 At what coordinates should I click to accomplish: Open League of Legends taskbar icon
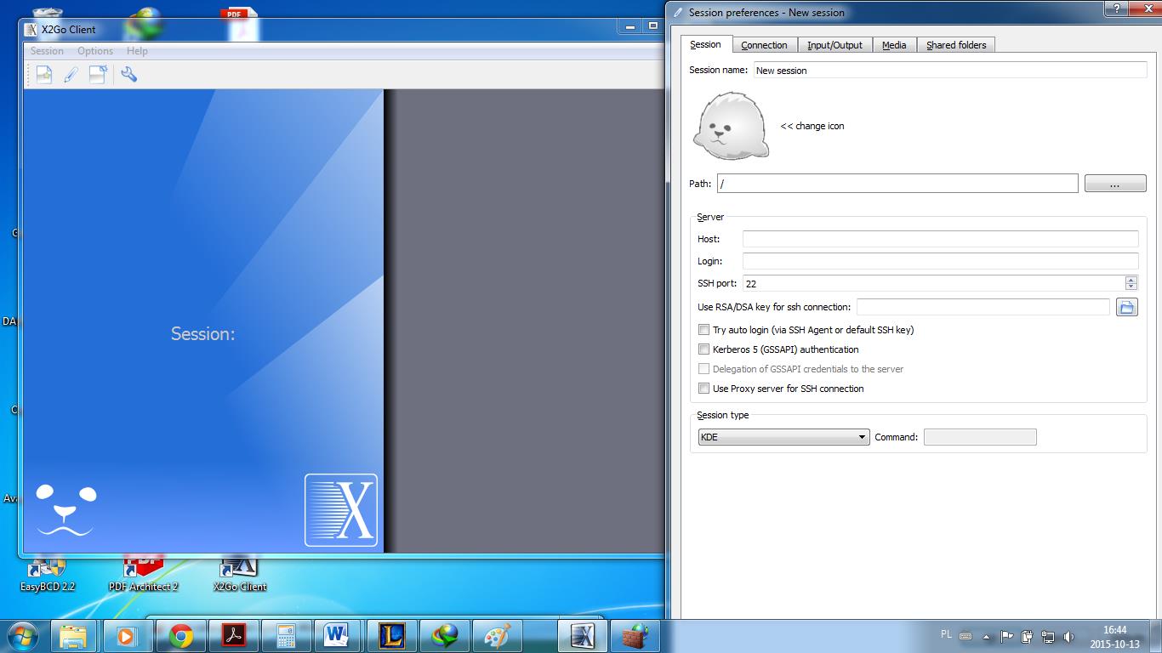point(391,636)
